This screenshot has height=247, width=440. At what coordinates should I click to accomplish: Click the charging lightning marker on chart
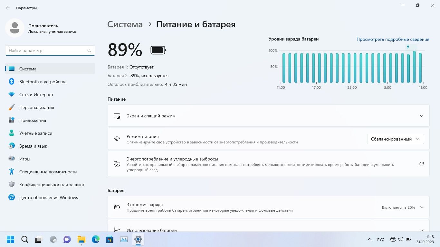408,47
